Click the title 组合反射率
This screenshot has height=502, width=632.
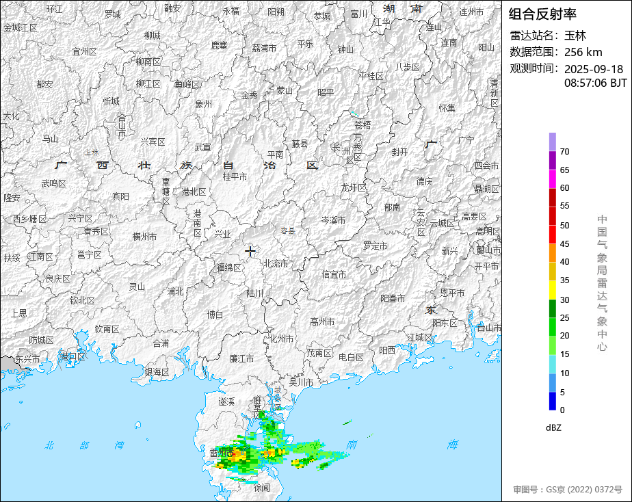[542, 14]
